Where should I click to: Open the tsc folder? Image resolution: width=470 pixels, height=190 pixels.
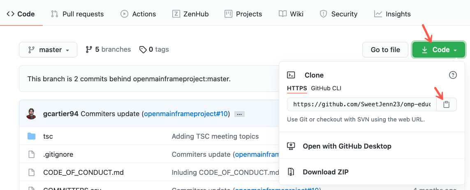(x=48, y=136)
